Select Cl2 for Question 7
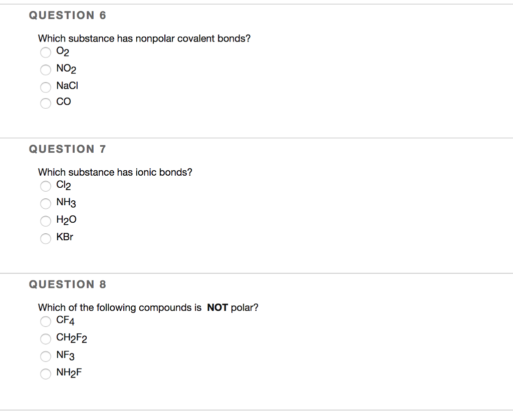Viewport: 513px width, 412px height. click(46, 186)
